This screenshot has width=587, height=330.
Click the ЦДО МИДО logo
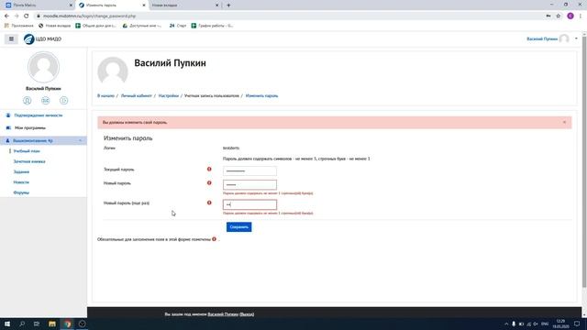(42, 38)
